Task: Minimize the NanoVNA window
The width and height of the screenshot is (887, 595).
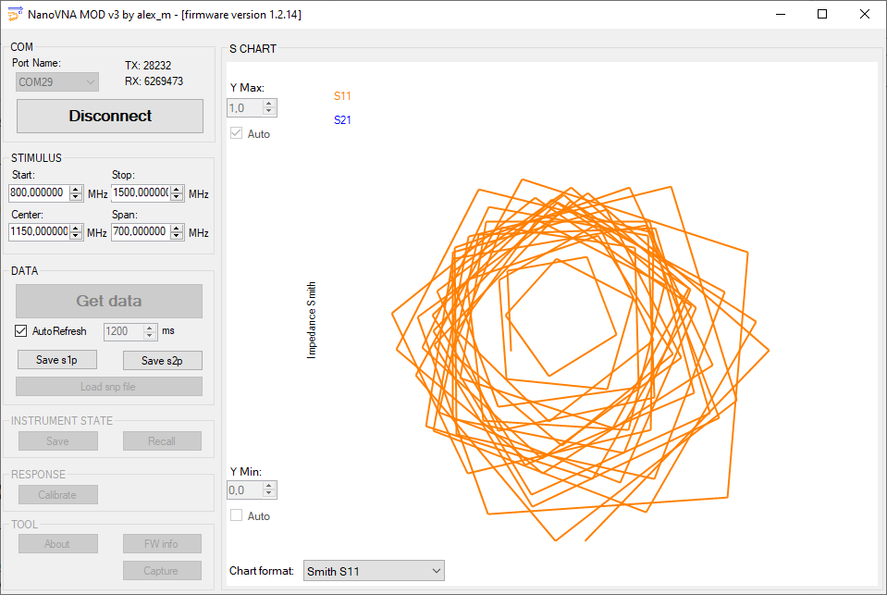Action: (780, 14)
